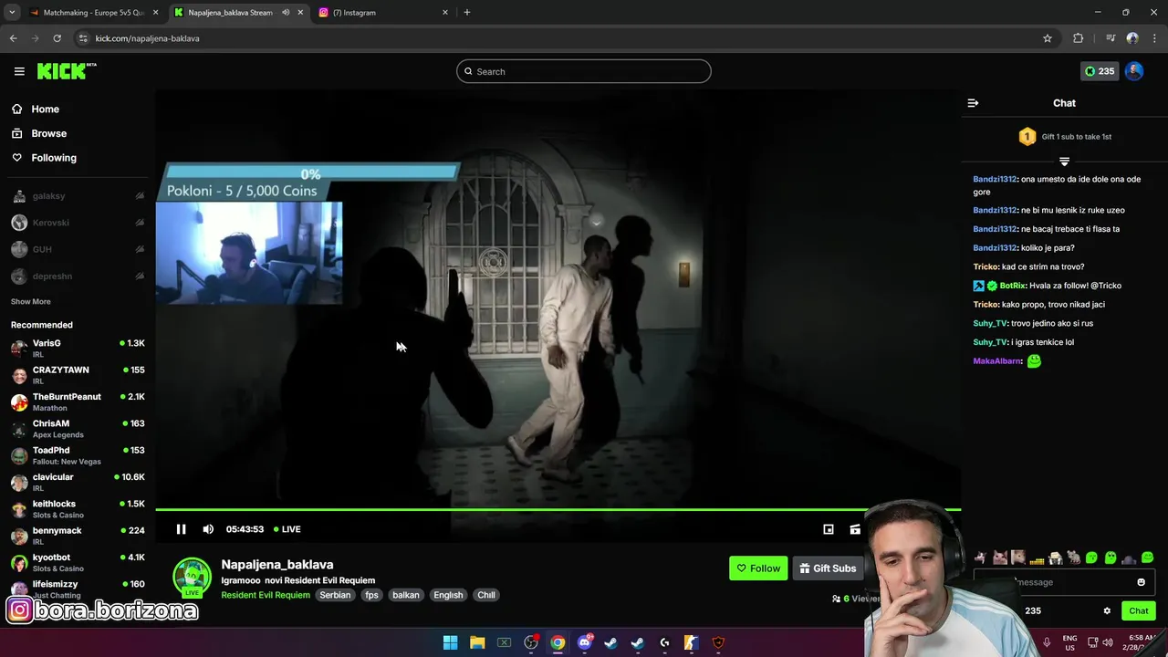Open chat settings gear
The width and height of the screenshot is (1168, 657).
pyautogui.click(x=1107, y=611)
